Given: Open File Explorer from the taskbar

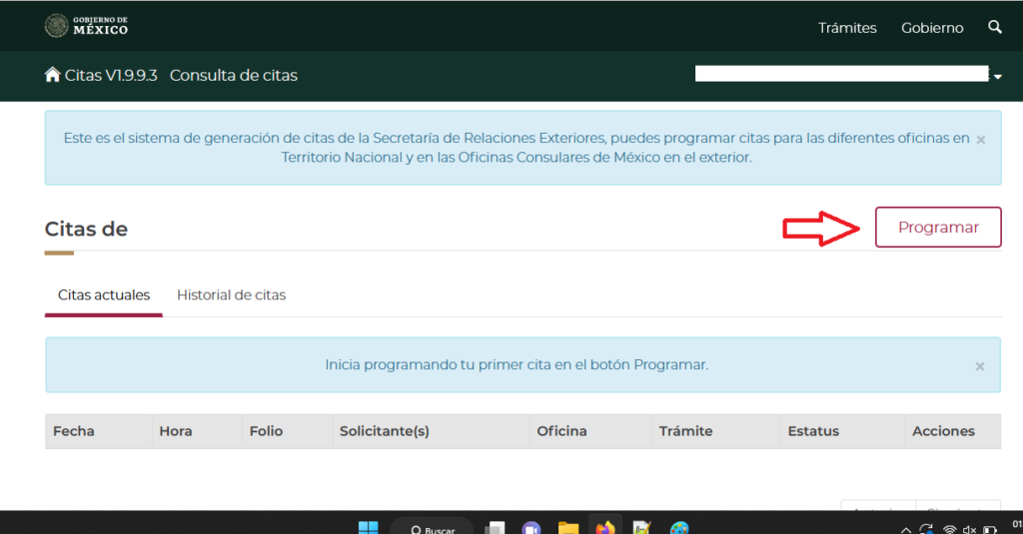Looking at the screenshot, I should [x=568, y=527].
